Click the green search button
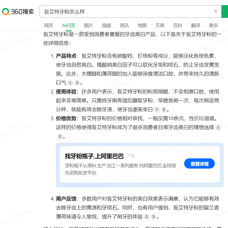 point(225,11)
